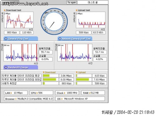Open the Network Game & VoIP Test tab
The image size is (156, 116).
click(75, 39)
